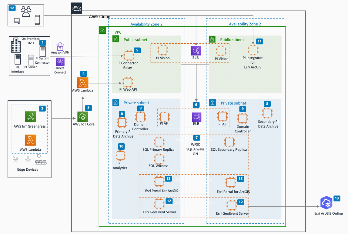348x234 pixels.
Task: Click the 'PI Analytics' label
Action: point(120,165)
